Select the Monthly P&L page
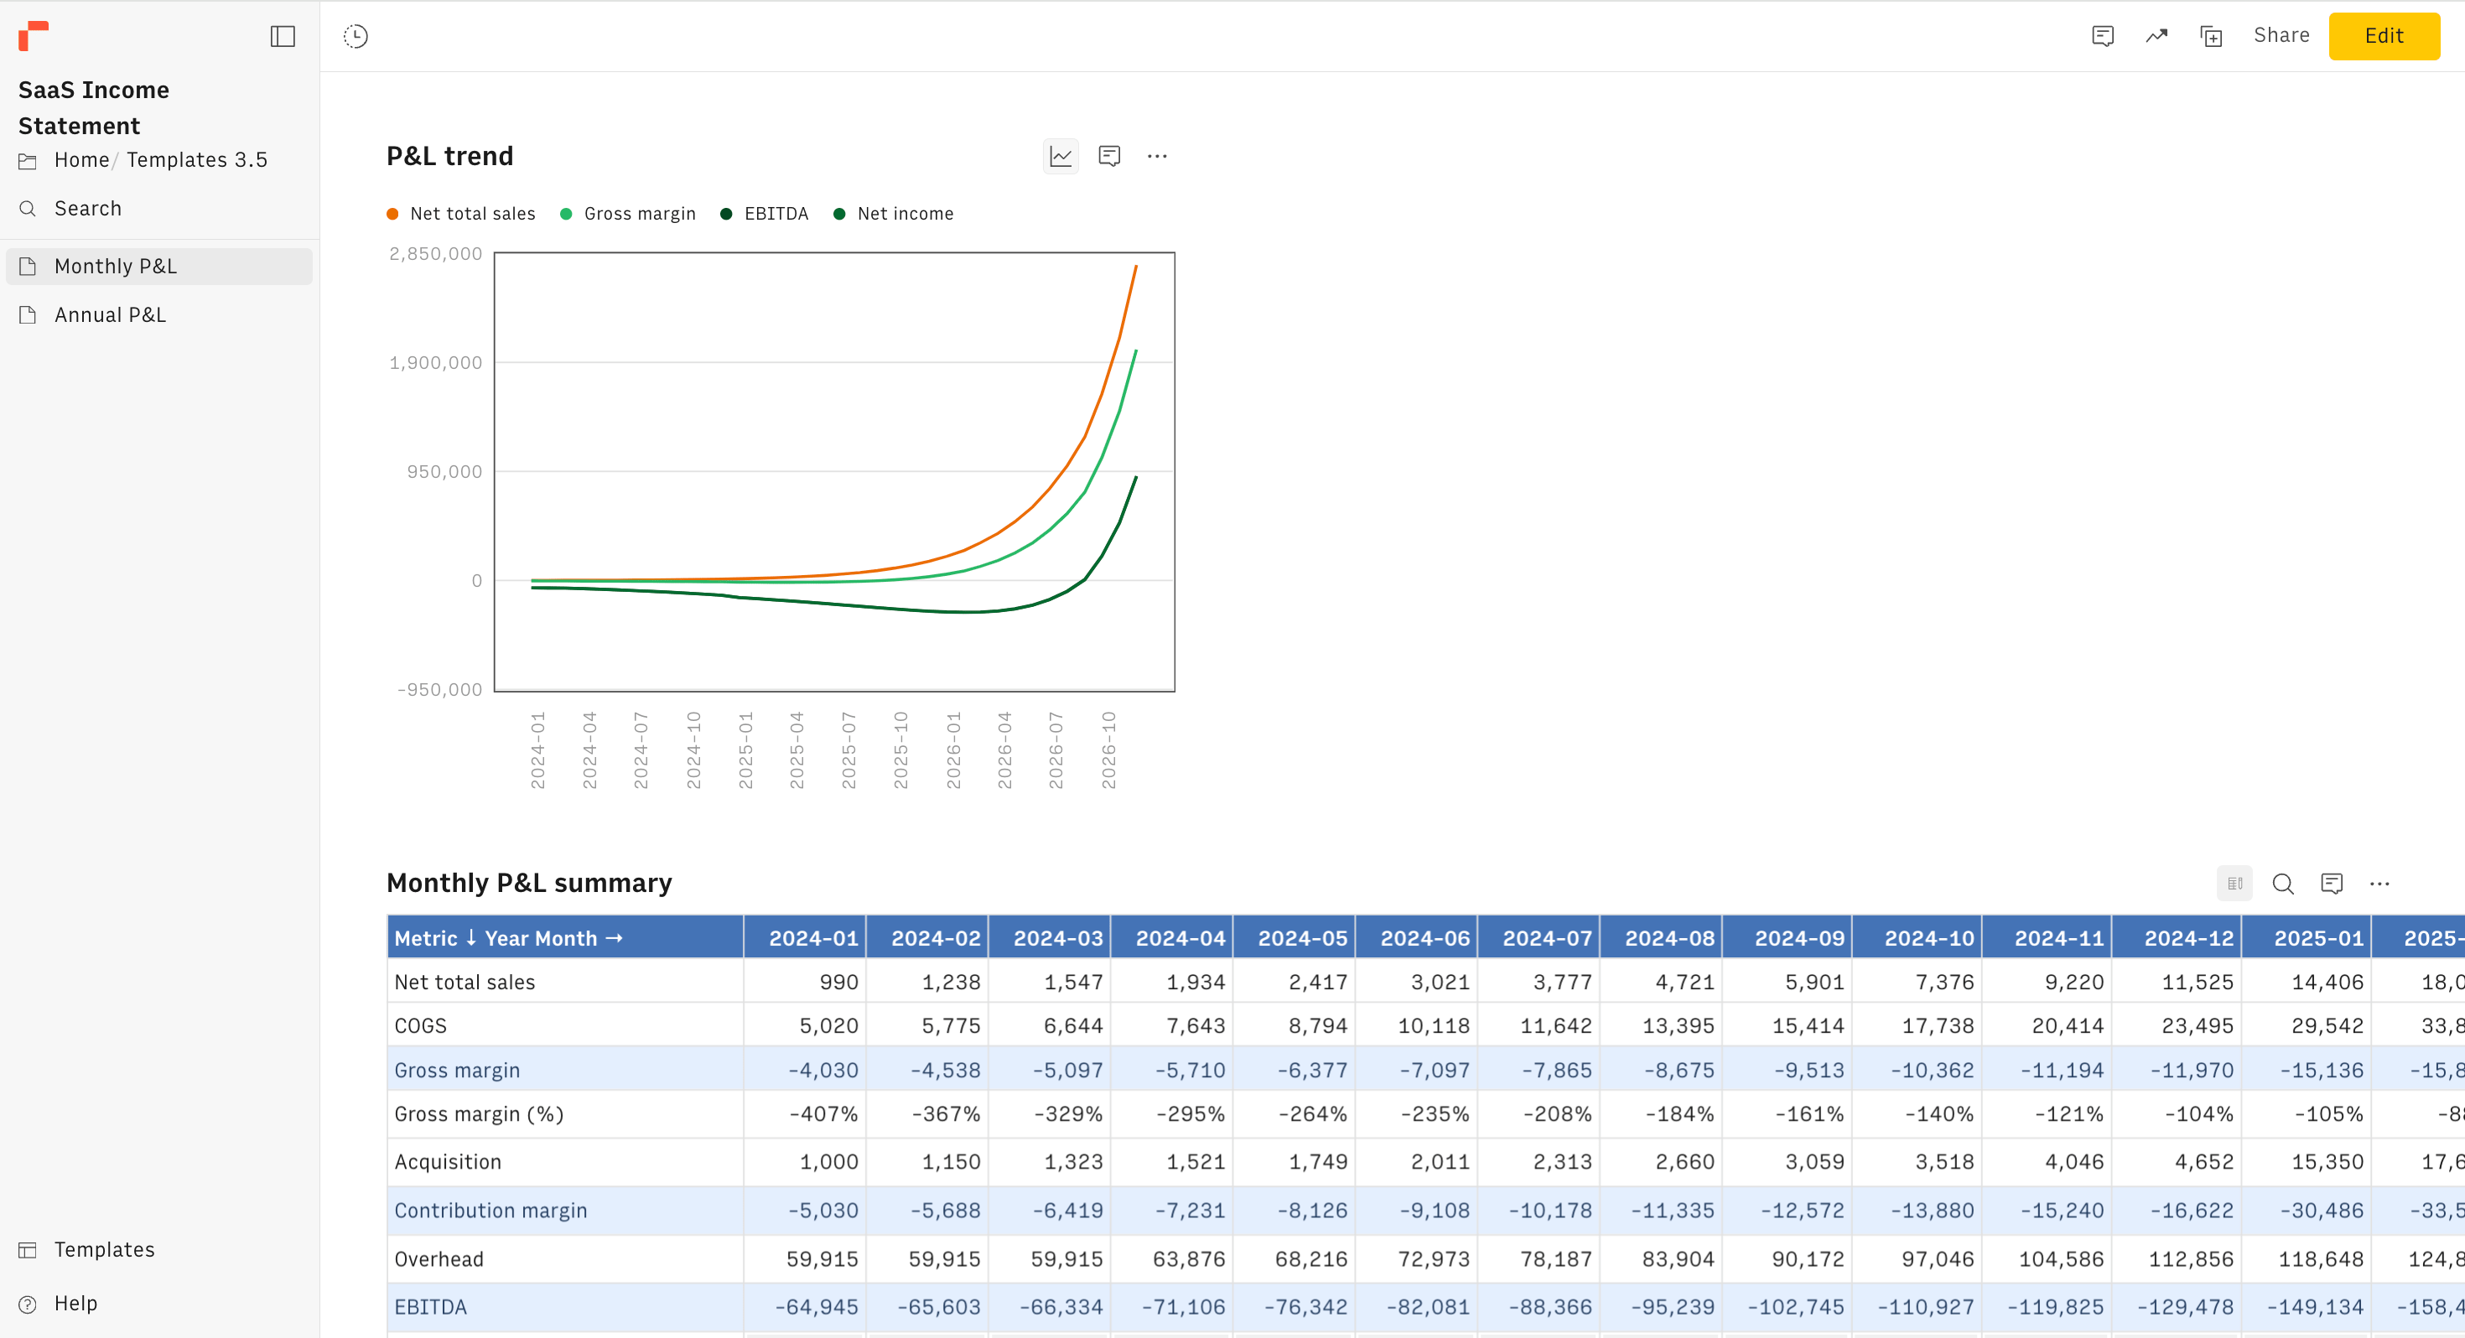The image size is (2465, 1338). click(x=158, y=266)
